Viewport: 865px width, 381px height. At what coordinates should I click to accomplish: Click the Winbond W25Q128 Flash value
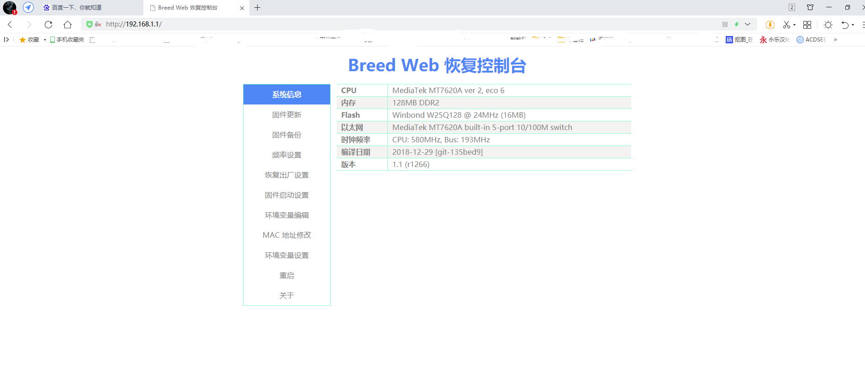(459, 115)
